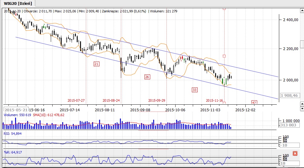Image resolution: width=304 pixels, height=168 pixels.
Task: Switch to the WIG20 [Dzień] tab
Action: click(18, 3)
